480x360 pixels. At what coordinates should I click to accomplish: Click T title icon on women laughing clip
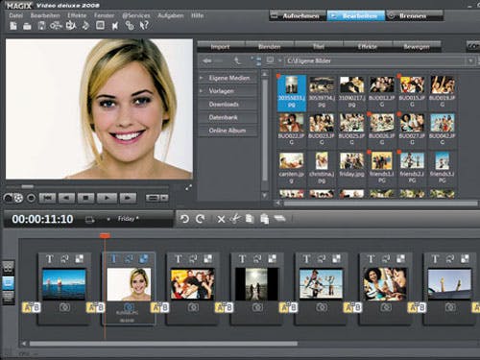371,258
